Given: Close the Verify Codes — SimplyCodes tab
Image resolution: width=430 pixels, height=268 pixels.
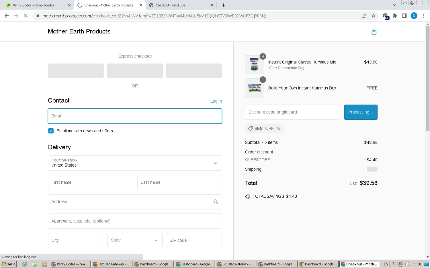Looking at the screenshot, I should tap(69, 5).
